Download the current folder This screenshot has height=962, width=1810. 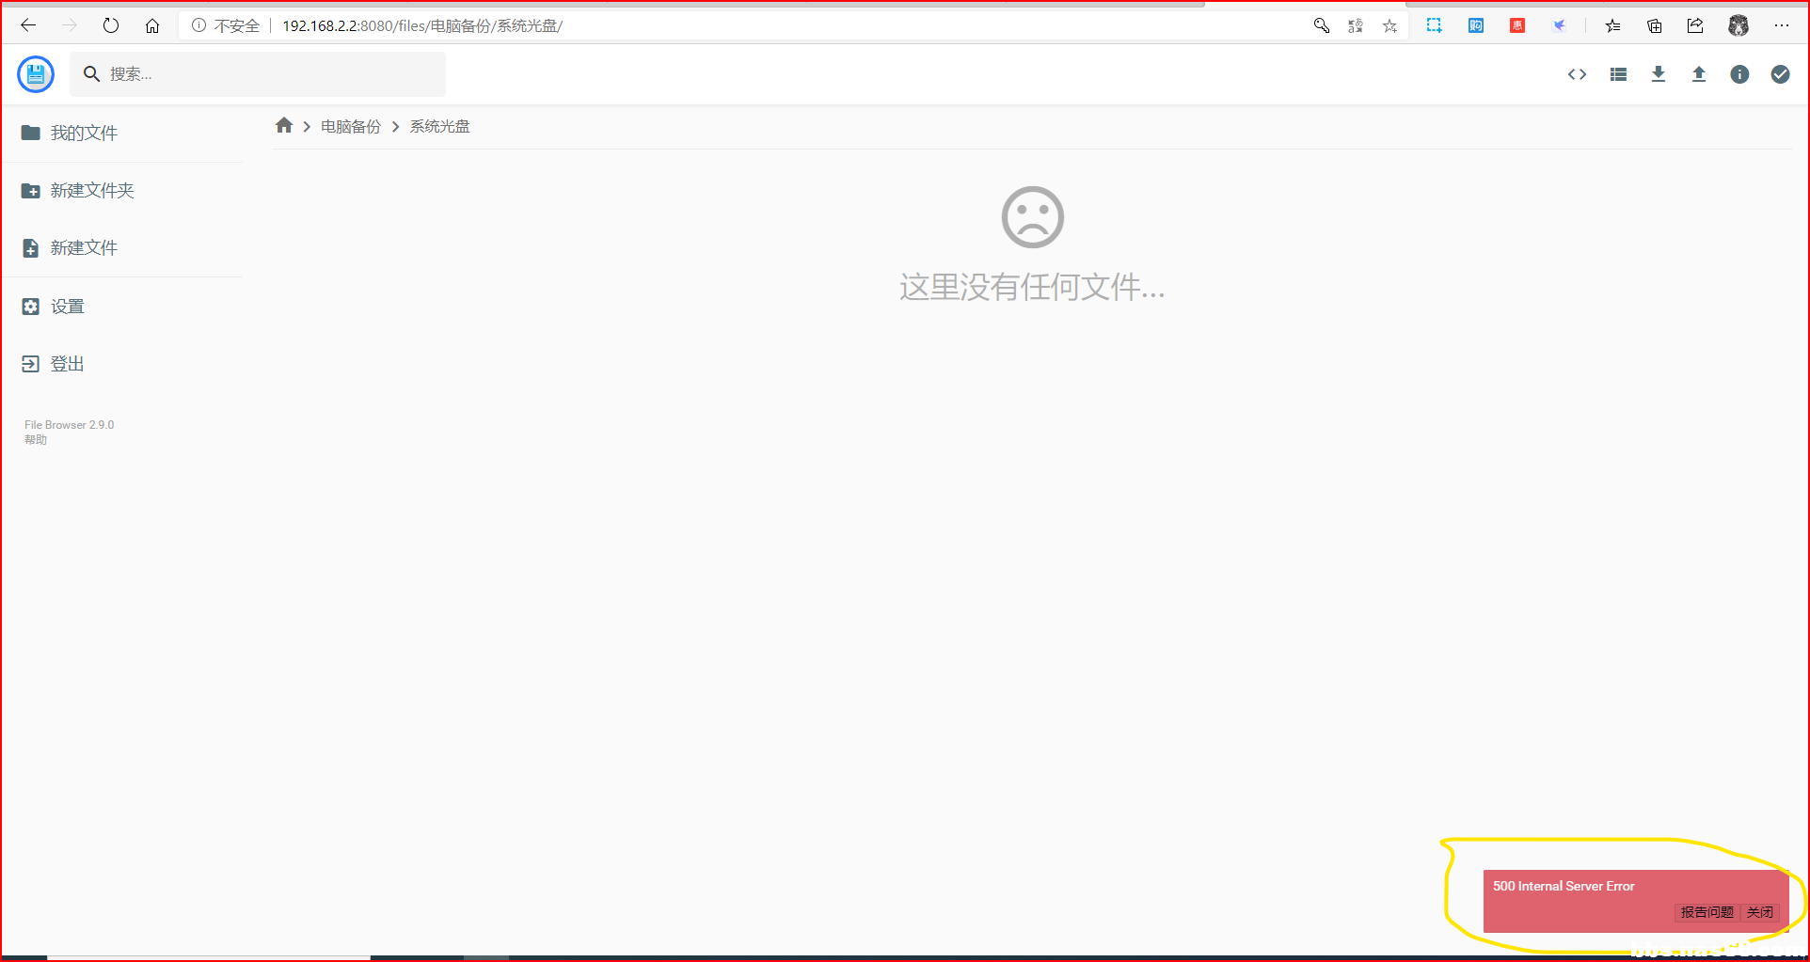[x=1659, y=74]
